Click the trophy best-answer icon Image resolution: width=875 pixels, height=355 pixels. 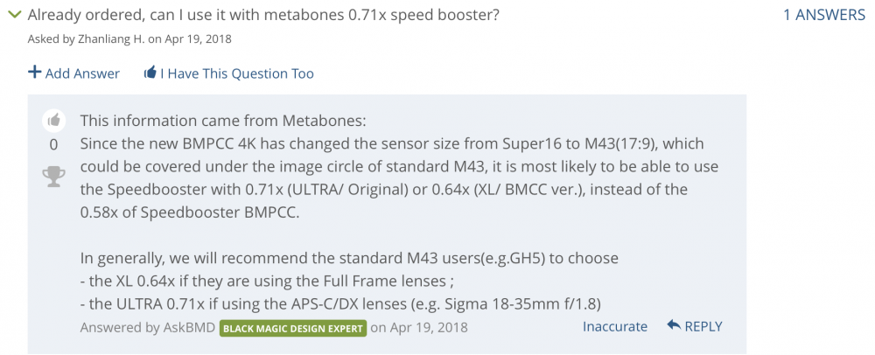pos(53,177)
